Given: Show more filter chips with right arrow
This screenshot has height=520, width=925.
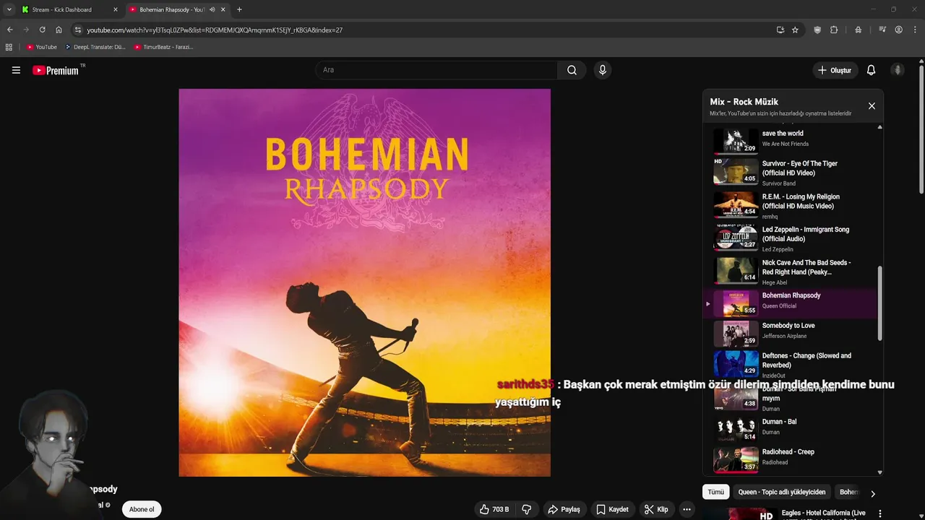Looking at the screenshot, I should click(x=872, y=493).
